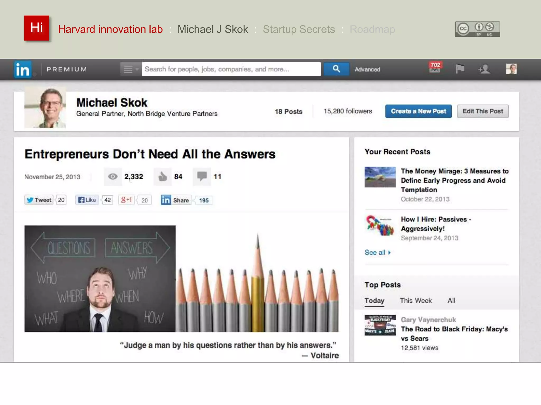Click the Your Recent Posts heading
541x405 pixels.
click(x=397, y=152)
